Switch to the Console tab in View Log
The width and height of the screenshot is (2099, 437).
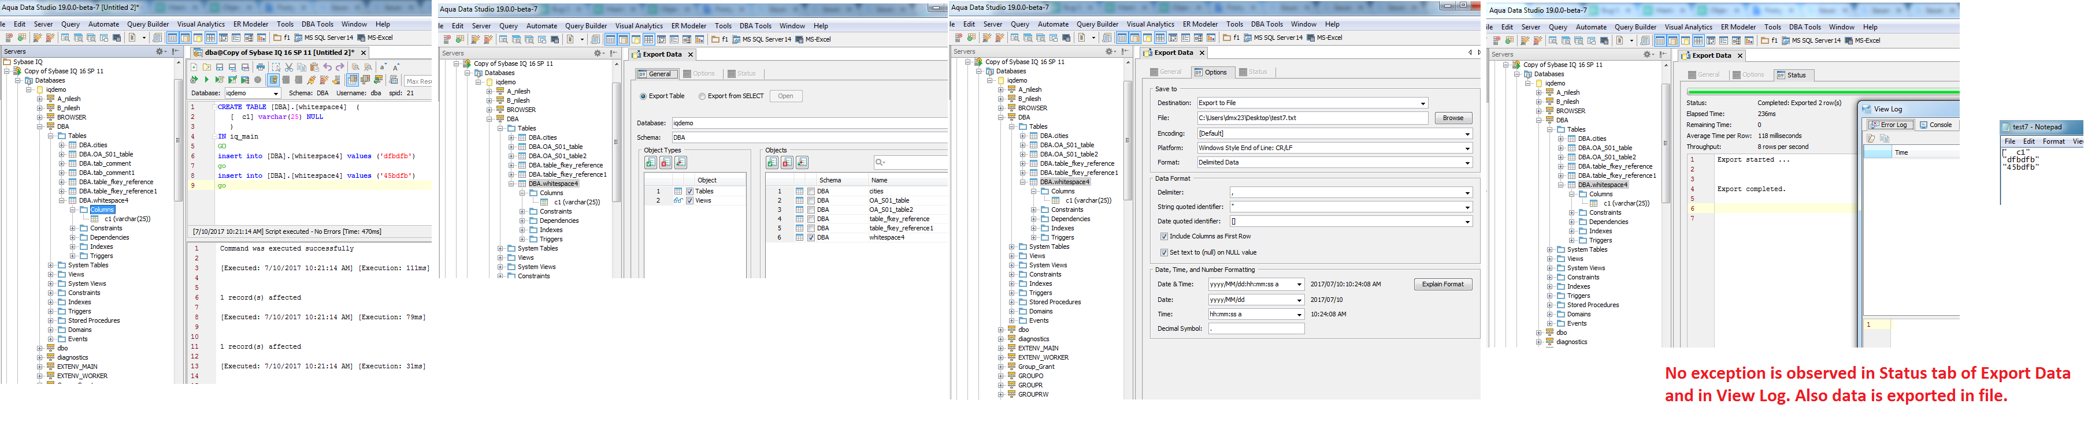coord(1936,125)
